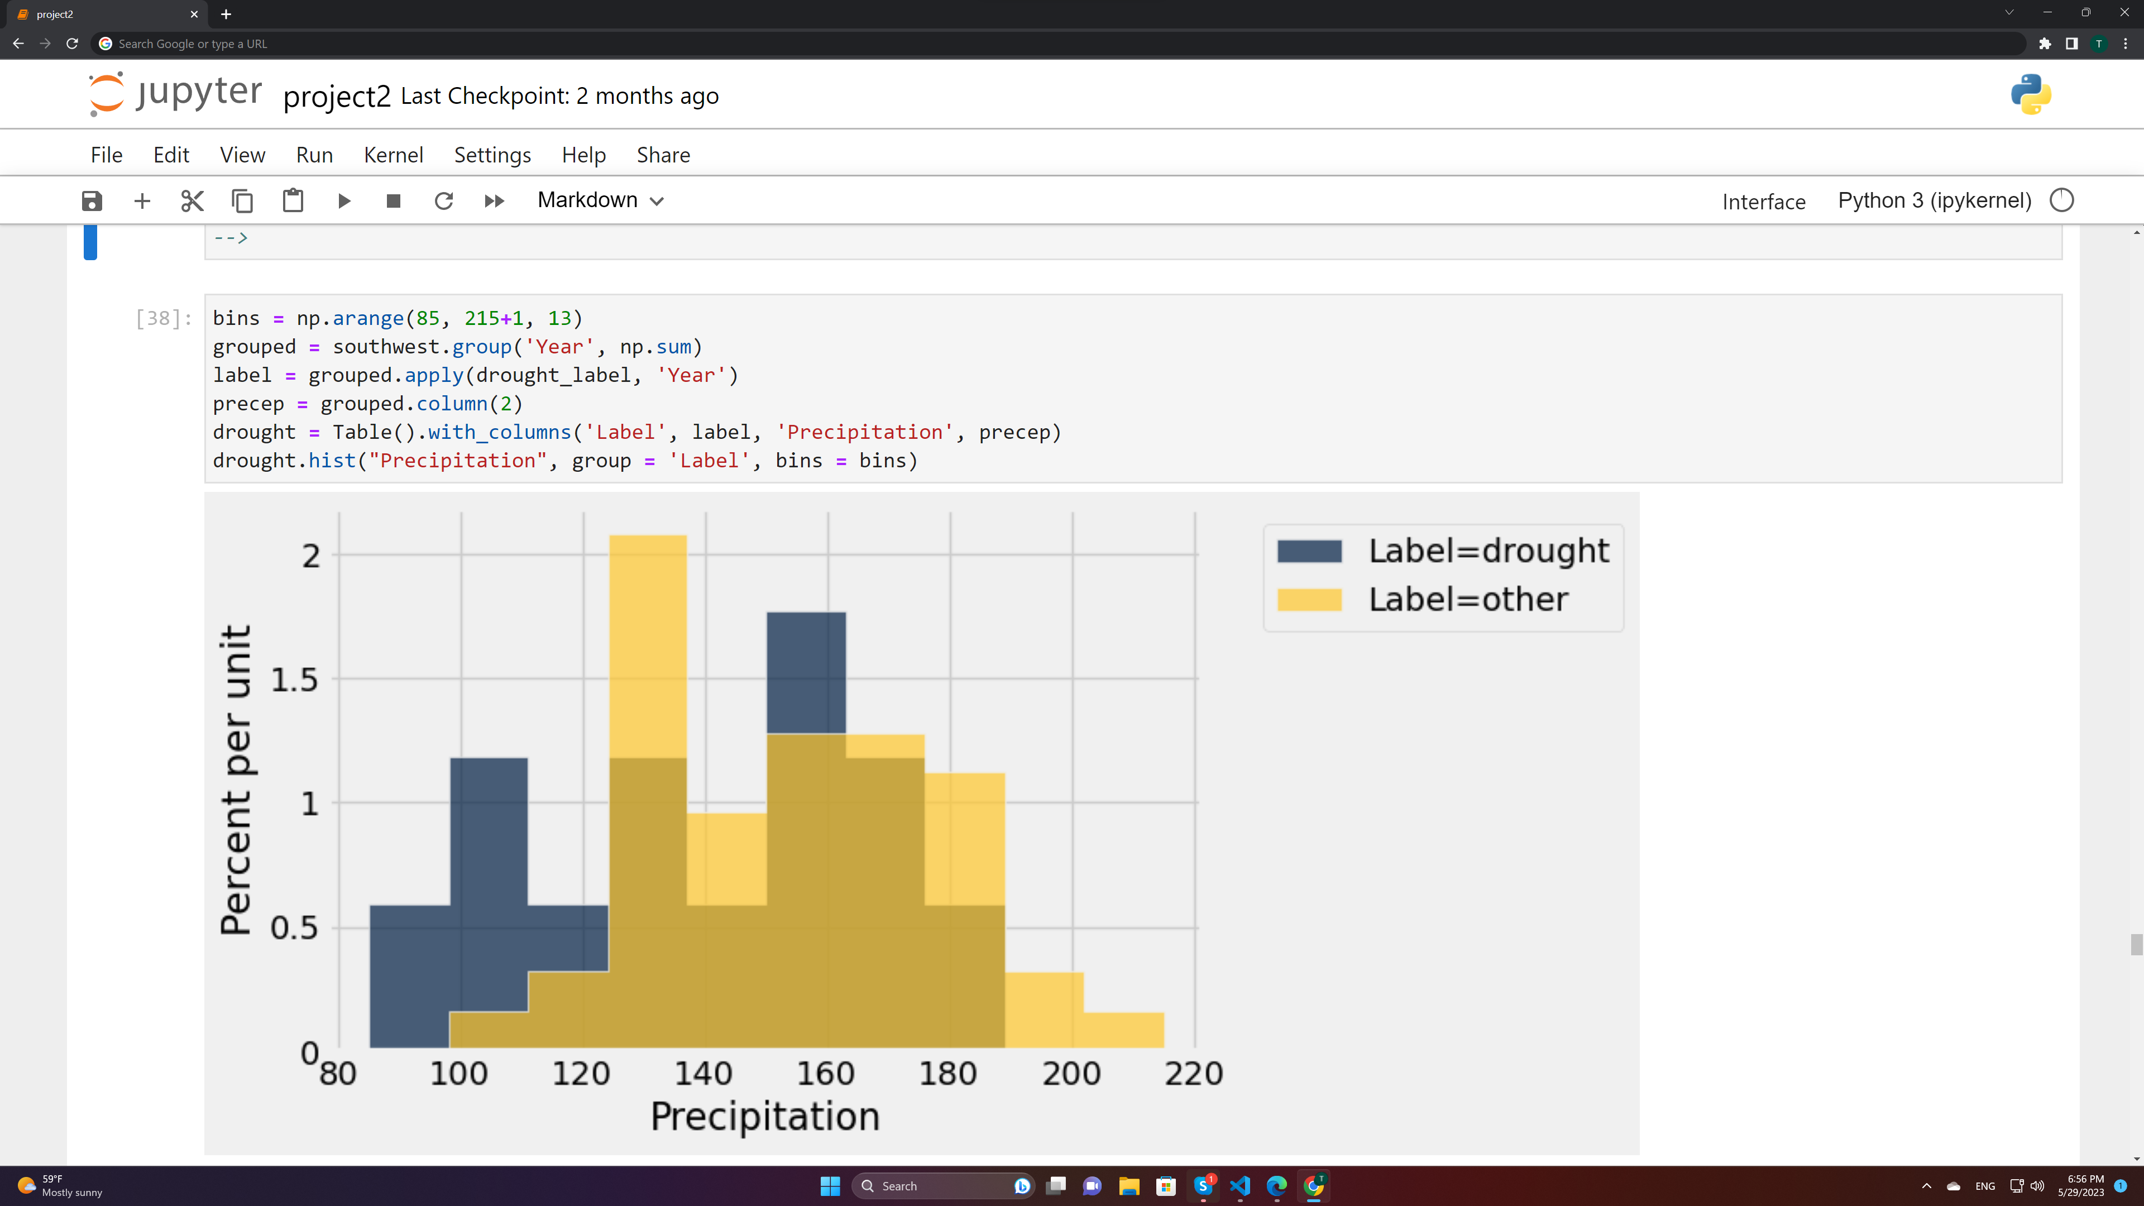Toggle the browser side panel icon

coord(2071,44)
